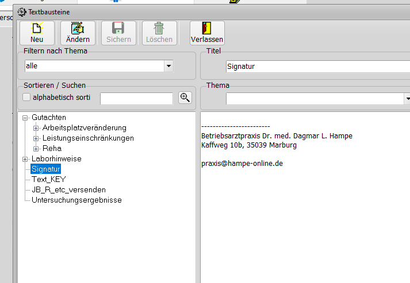Viewport: 410px width, 283px height.
Task: Click the search text input field
Action: point(136,99)
